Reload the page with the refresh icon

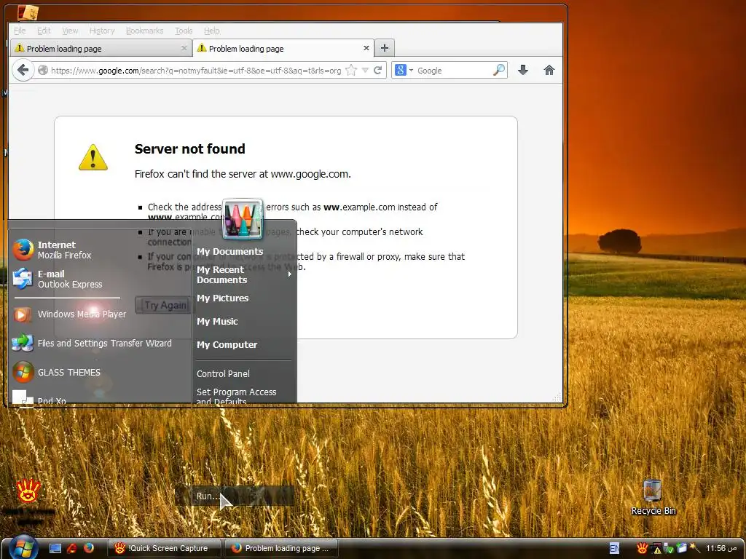coord(378,71)
